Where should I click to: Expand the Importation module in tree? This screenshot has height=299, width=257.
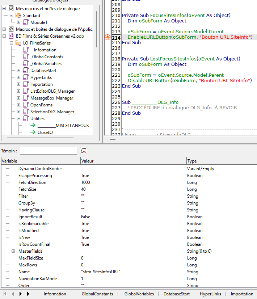18,84
